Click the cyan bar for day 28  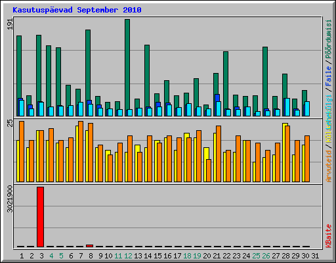(x=287, y=107)
